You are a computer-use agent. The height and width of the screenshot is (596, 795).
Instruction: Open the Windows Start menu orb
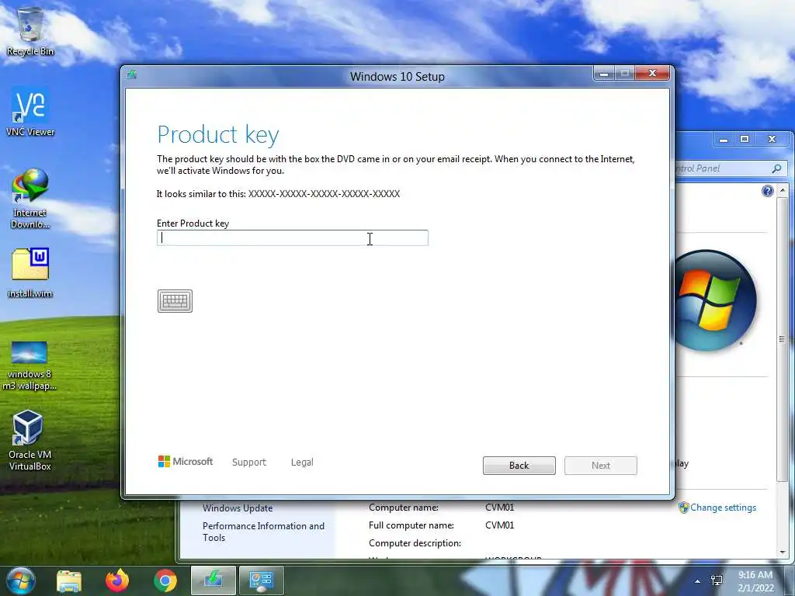(x=21, y=580)
